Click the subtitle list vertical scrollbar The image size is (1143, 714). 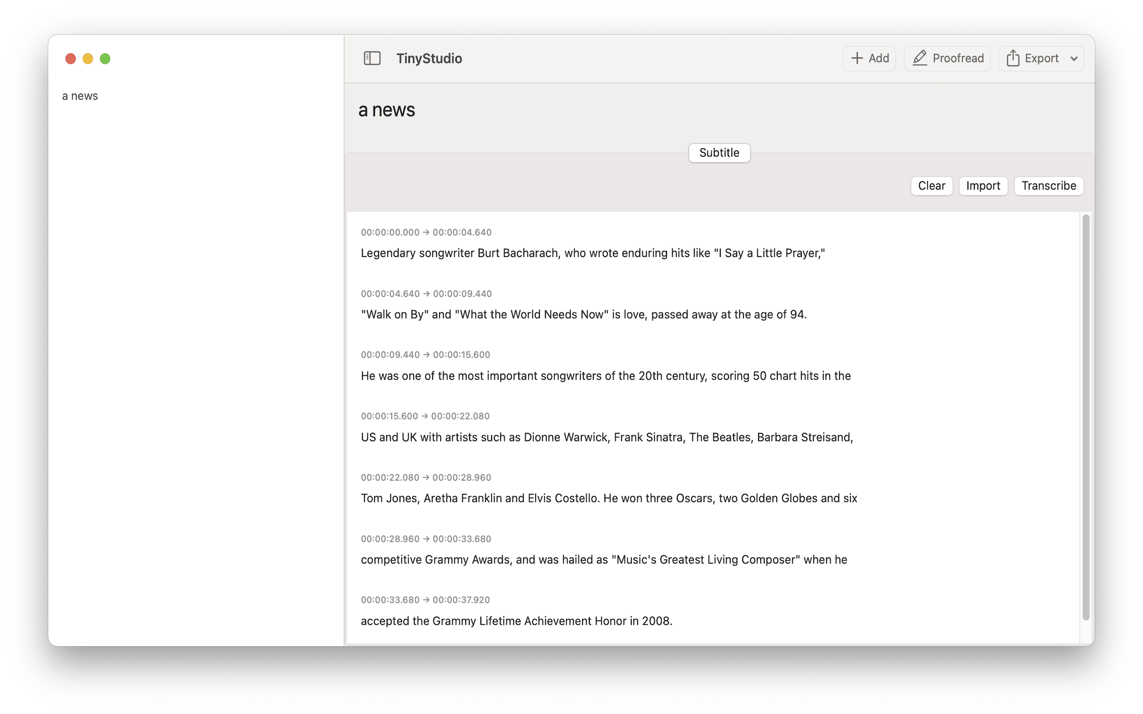[x=1085, y=415]
